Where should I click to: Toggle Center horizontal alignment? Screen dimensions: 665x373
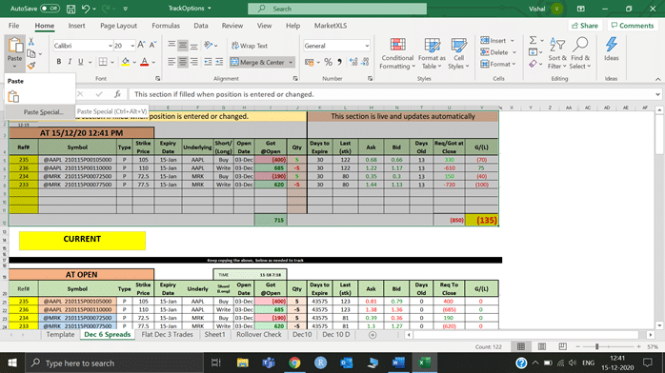point(182,62)
